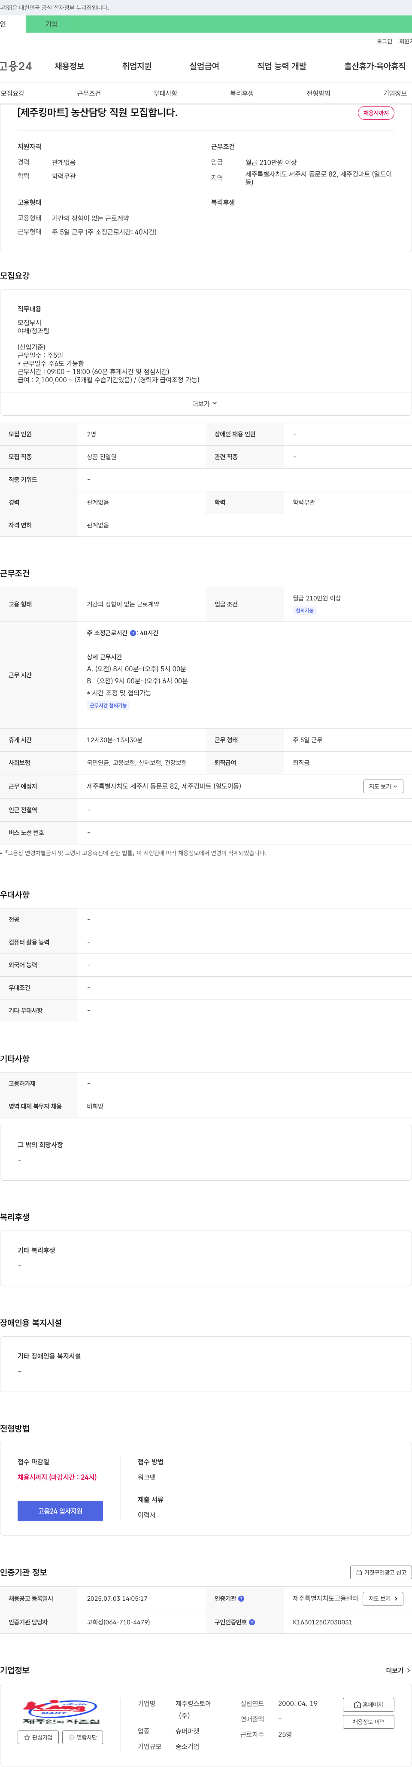The width and height of the screenshot is (412, 1767).
Task: Click the 채용시까지 (마감시간 : 24시) red text
Action: tap(57, 1478)
